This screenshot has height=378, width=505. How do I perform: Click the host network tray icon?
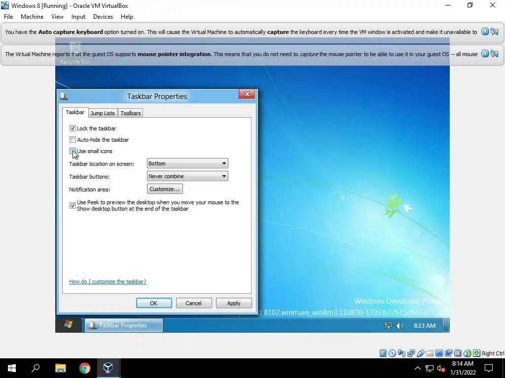[x=430, y=368]
